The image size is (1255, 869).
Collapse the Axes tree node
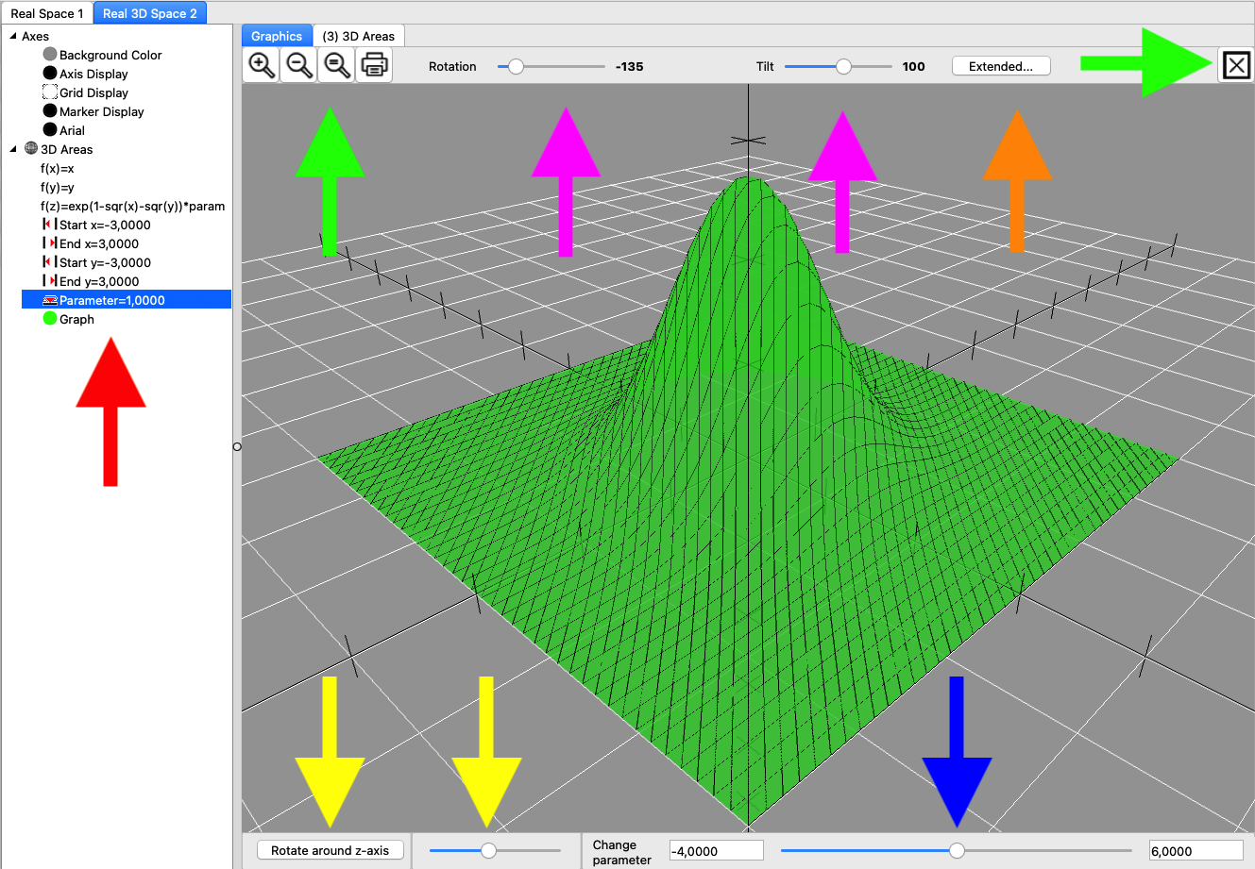13,36
